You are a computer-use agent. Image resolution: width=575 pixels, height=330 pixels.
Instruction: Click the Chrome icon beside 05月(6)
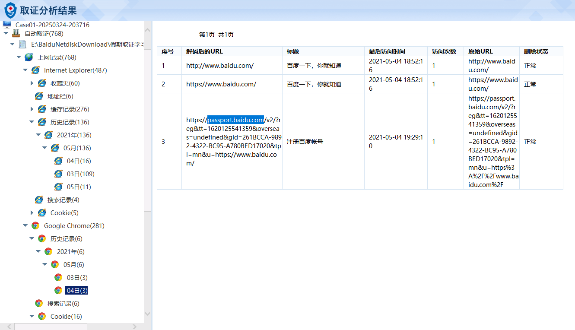pyautogui.click(x=55, y=264)
